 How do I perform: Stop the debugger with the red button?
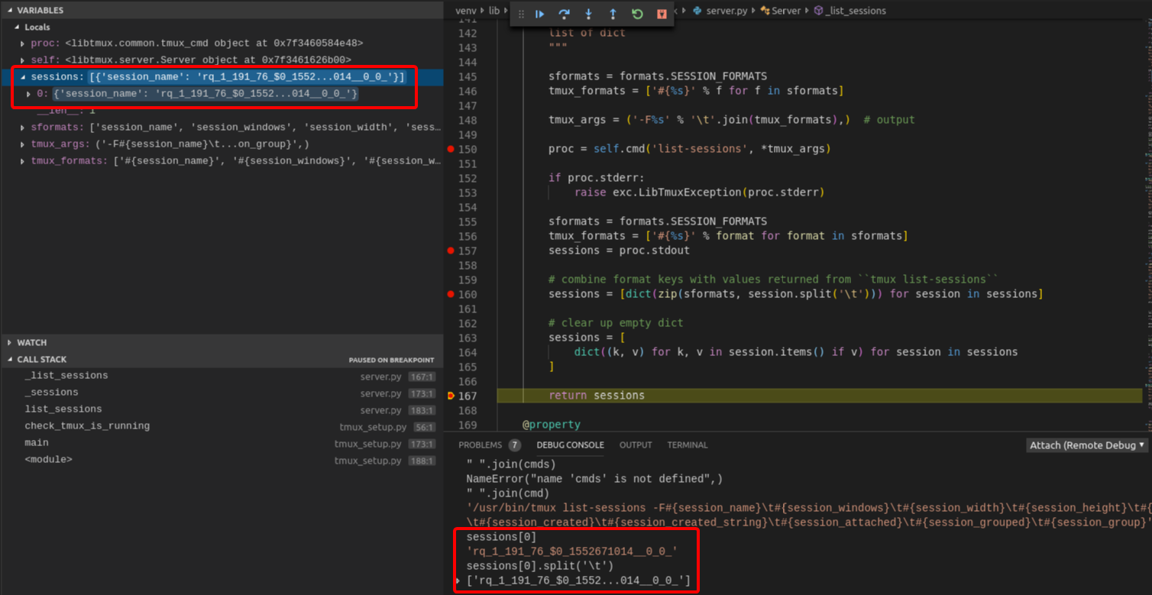(662, 14)
